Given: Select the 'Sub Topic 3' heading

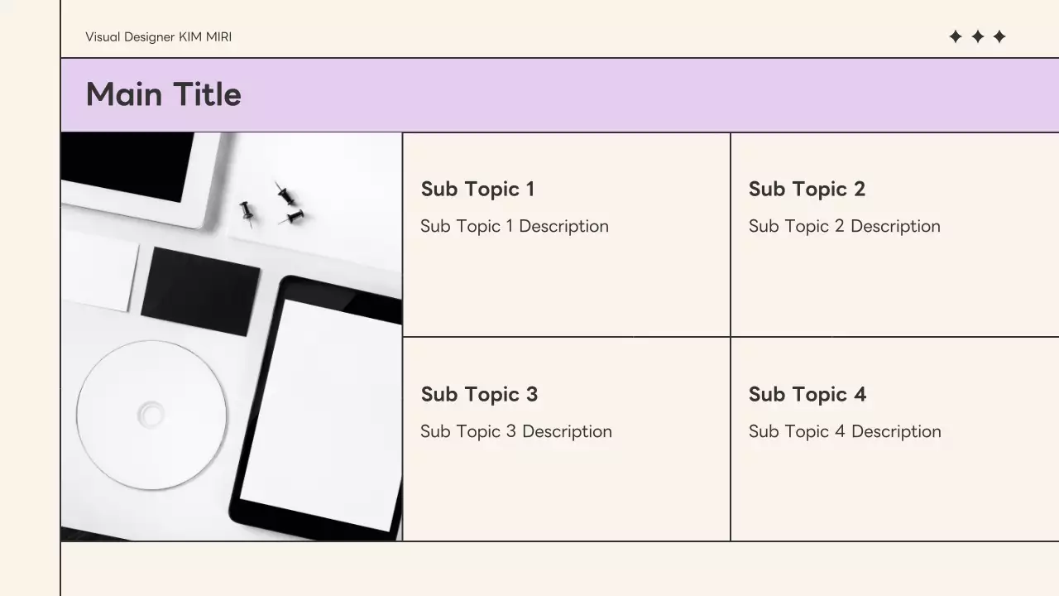Looking at the screenshot, I should coord(479,394).
